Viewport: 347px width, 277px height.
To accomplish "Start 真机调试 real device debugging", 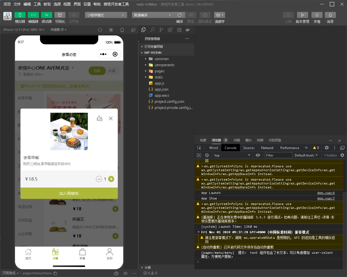I will pyautogui.click(x=205, y=15).
